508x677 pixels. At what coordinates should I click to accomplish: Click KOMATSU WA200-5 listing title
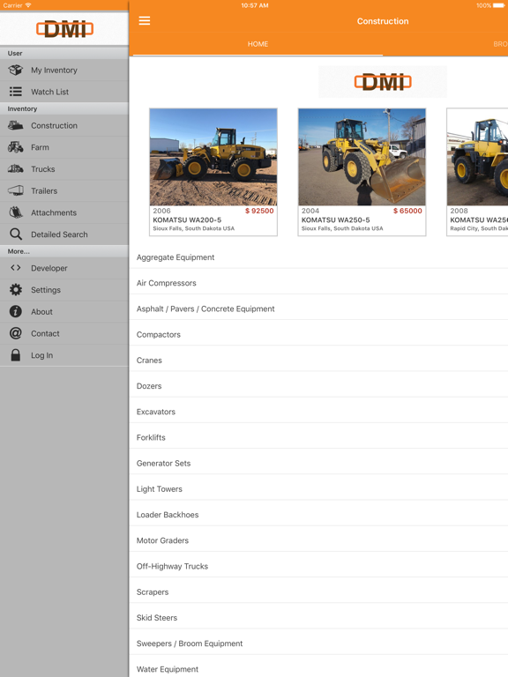(187, 219)
